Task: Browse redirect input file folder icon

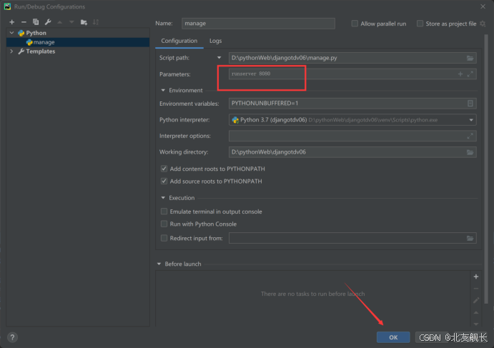Action: (470, 239)
